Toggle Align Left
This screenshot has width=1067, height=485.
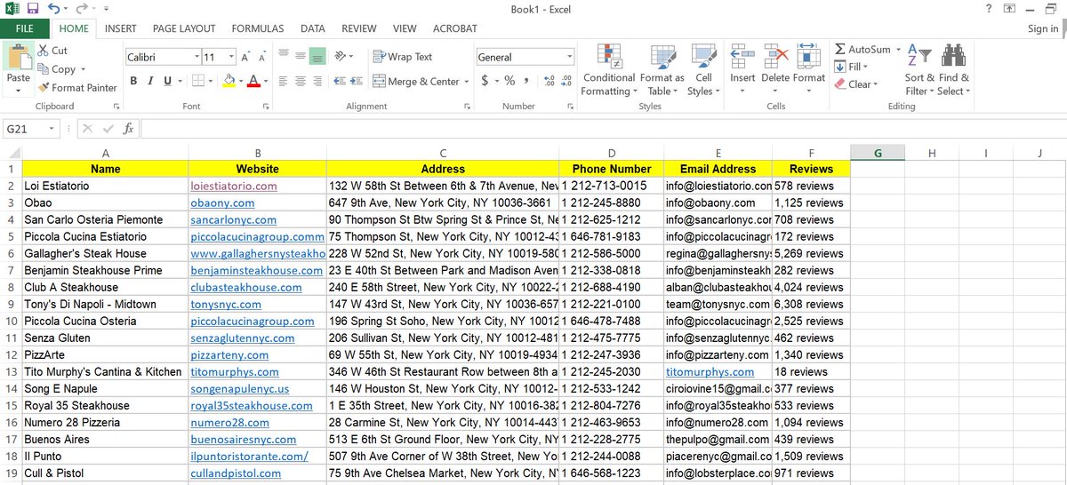282,81
